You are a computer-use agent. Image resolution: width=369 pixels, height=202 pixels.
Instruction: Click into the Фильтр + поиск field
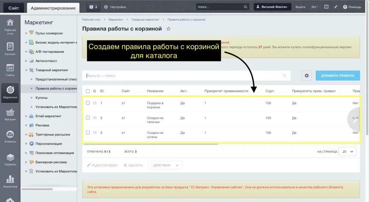182,75
